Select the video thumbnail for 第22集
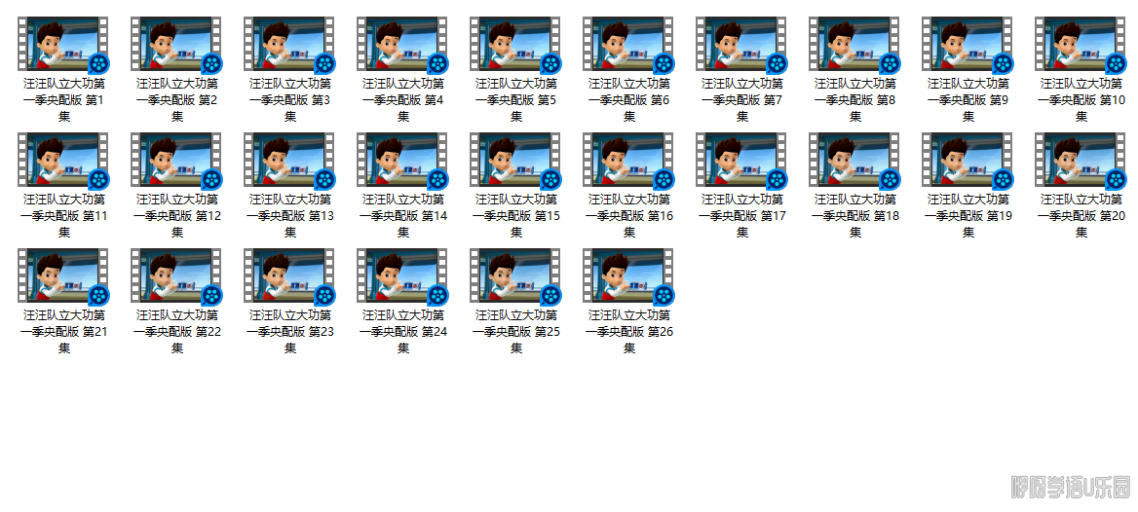This screenshot has height=512, width=1138. (x=177, y=275)
